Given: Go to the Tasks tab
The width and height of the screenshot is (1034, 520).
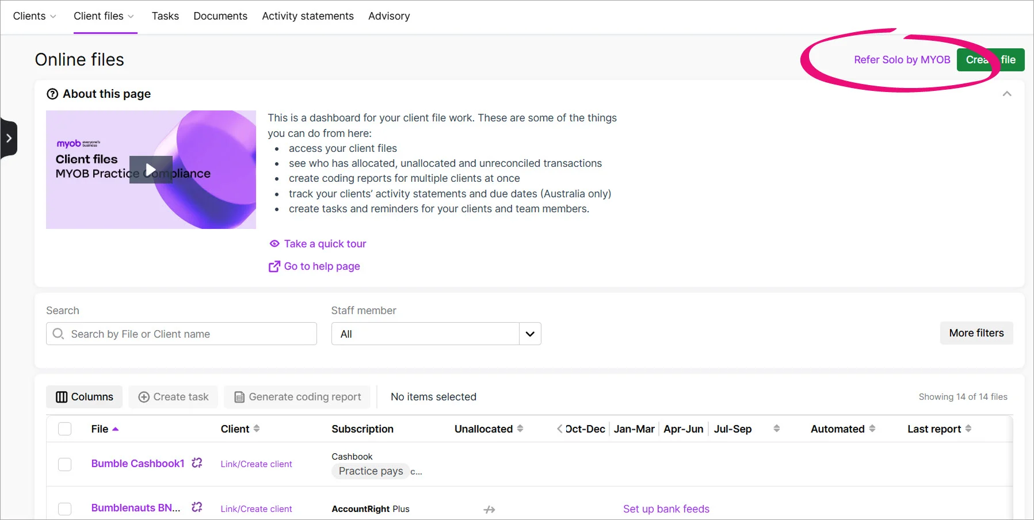Looking at the screenshot, I should (165, 16).
